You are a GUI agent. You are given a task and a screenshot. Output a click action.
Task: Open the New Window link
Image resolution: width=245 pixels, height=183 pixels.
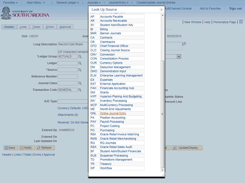(193, 22)
